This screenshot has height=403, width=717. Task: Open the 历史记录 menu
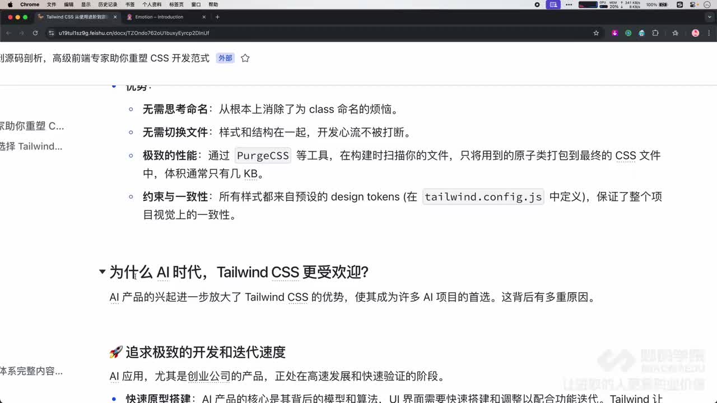[108, 4]
